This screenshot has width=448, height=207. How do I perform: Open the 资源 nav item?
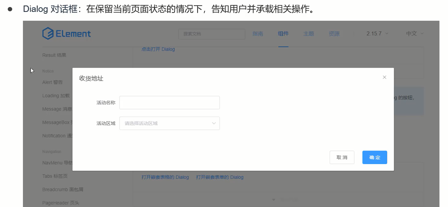334,34
